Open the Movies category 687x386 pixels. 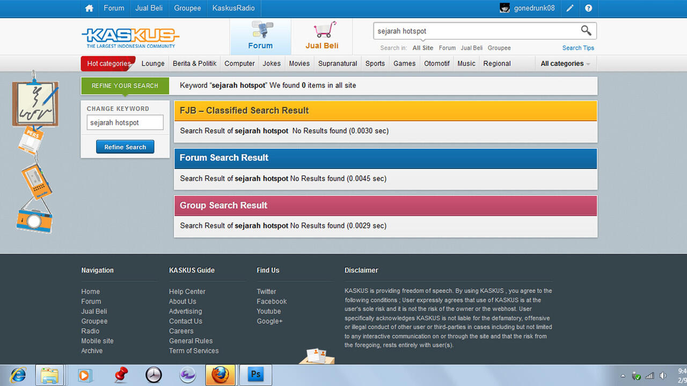tap(299, 63)
